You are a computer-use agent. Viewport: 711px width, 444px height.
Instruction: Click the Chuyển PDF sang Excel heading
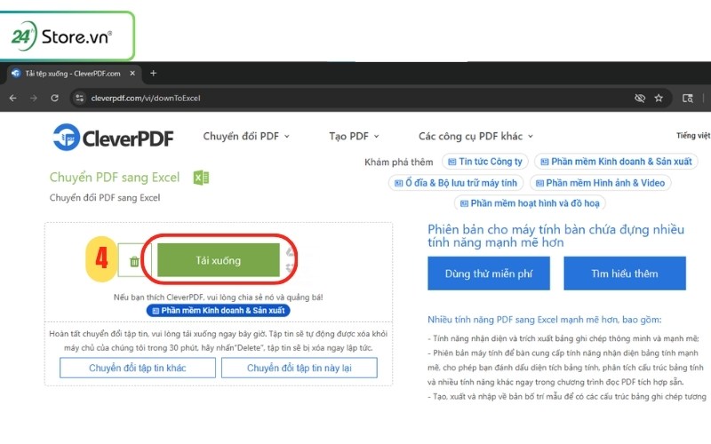(115, 177)
